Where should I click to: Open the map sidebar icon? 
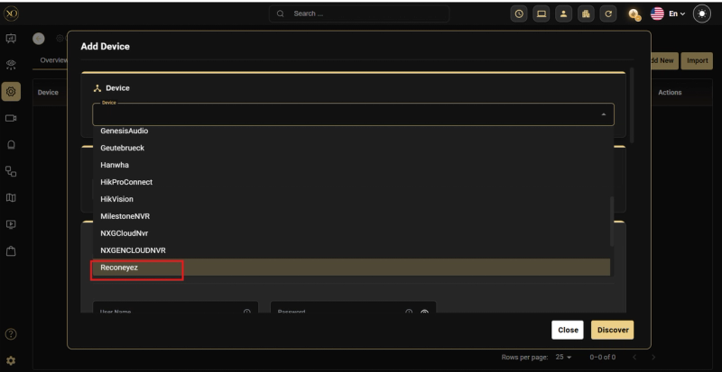click(x=11, y=198)
